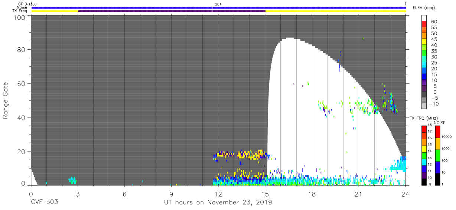Click the '18' tick on the UT hours axis
This screenshot has width=456, height=210.
point(312,194)
